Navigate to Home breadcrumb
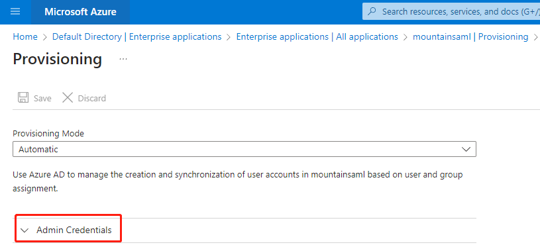The height and width of the screenshot is (249, 540). (x=25, y=37)
